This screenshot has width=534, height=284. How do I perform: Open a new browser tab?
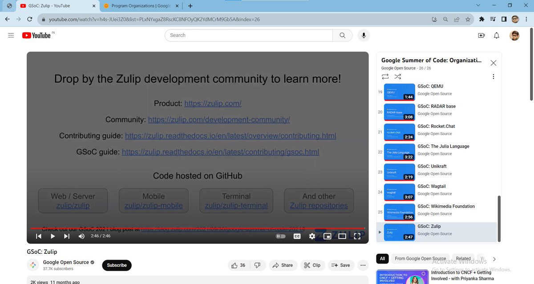190,6
